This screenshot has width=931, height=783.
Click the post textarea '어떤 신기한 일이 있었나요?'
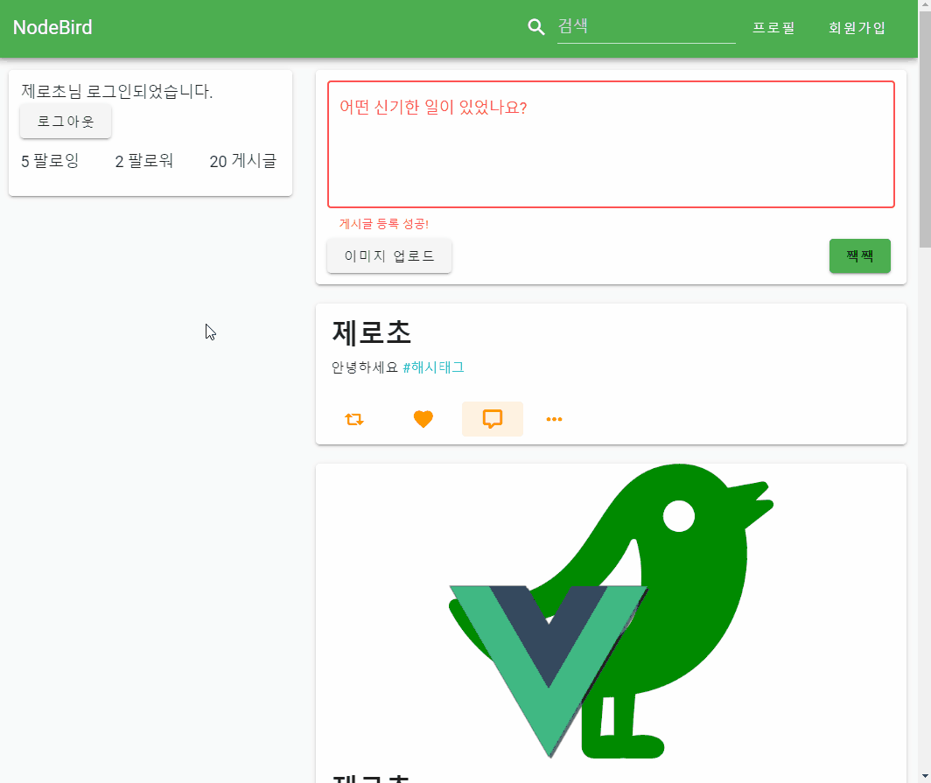(x=611, y=144)
